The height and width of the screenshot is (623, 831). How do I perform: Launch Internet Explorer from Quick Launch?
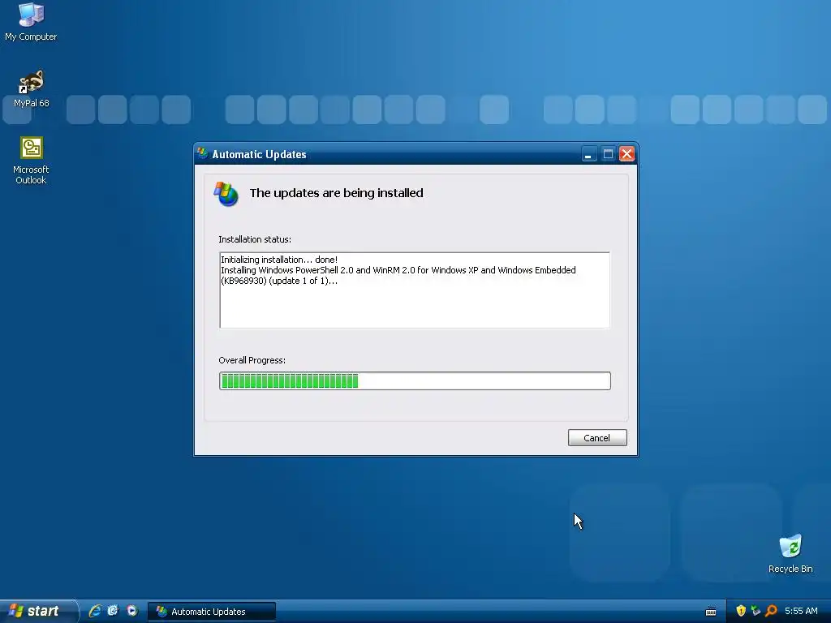[x=95, y=611]
